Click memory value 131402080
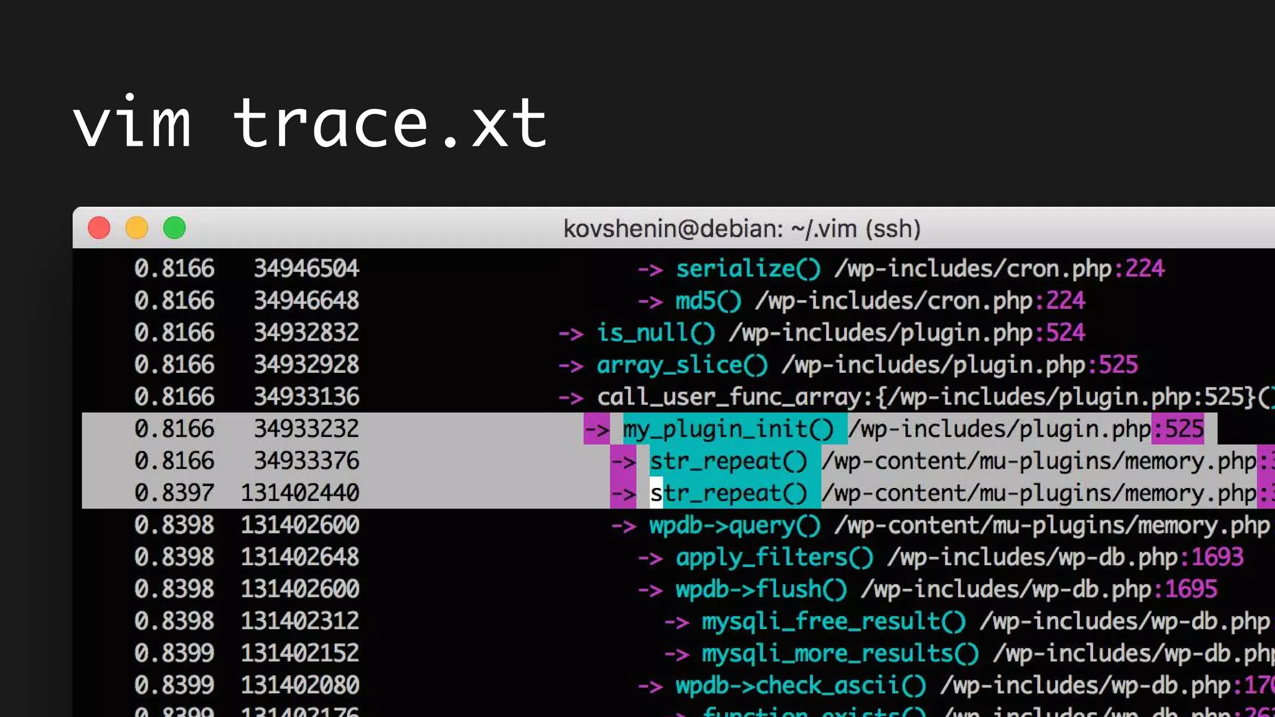This screenshot has height=717, width=1275. click(300, 685)
